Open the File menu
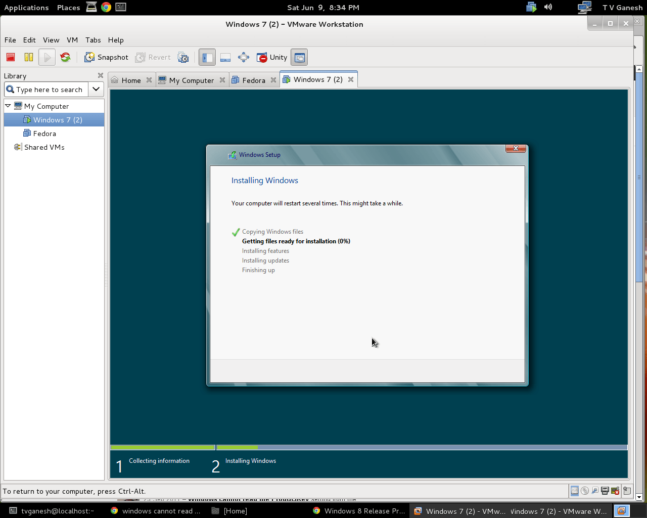 [10, 40]
